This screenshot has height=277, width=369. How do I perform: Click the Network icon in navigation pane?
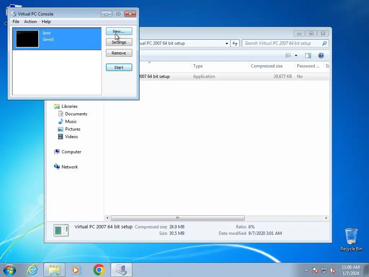point(57,167)
